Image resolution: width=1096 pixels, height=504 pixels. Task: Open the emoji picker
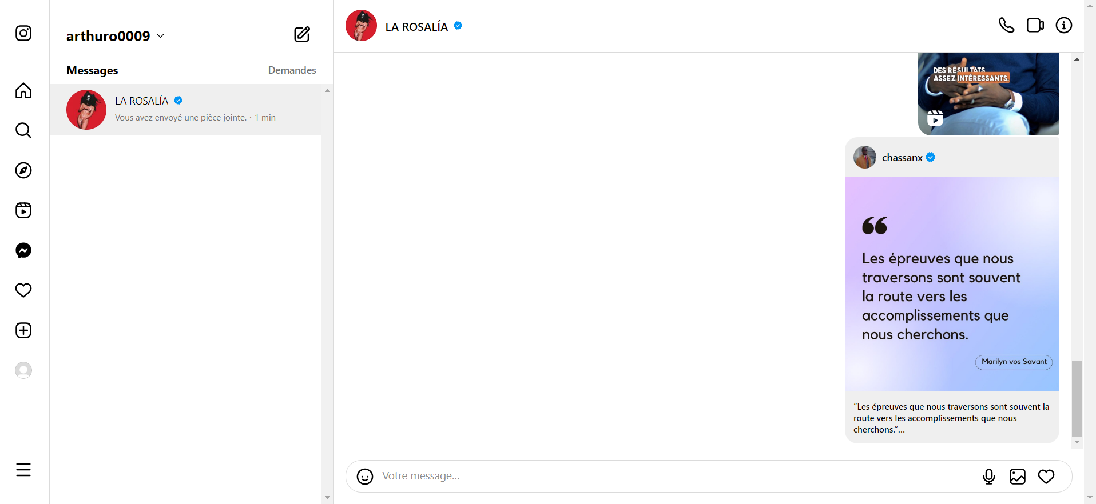tap(365, 477)
